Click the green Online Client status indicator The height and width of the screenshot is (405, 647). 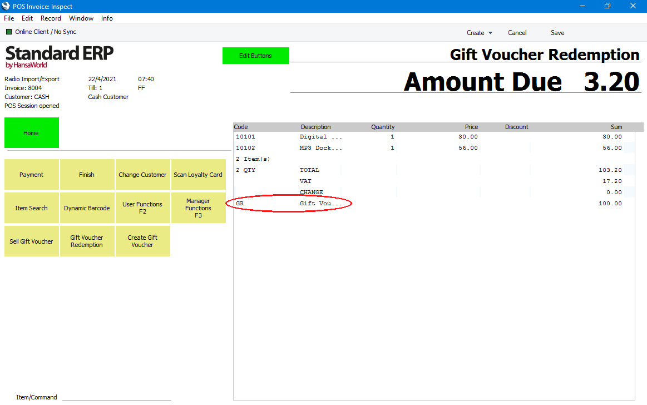(x=9, y=32)
